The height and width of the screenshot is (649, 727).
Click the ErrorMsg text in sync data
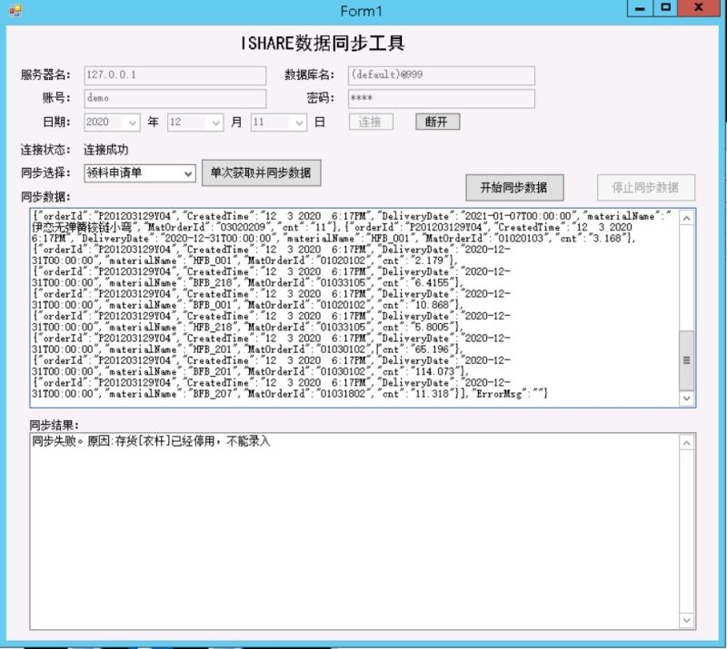(x=499, y=394)
